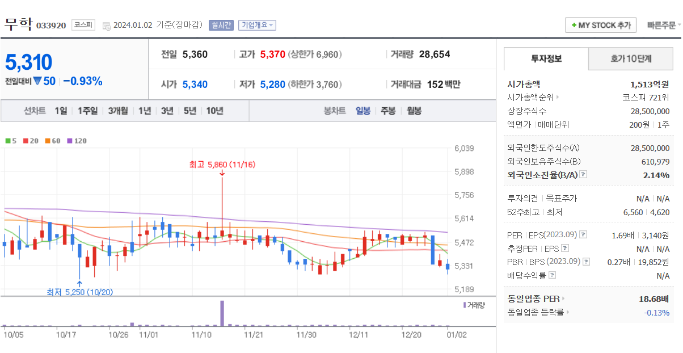Click the 01/02 date on chart axis
Viewport: 683px width, 353px height.
click(x=457, y=335)
